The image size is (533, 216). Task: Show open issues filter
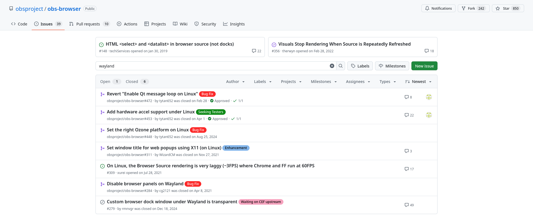tap(110, 82)
